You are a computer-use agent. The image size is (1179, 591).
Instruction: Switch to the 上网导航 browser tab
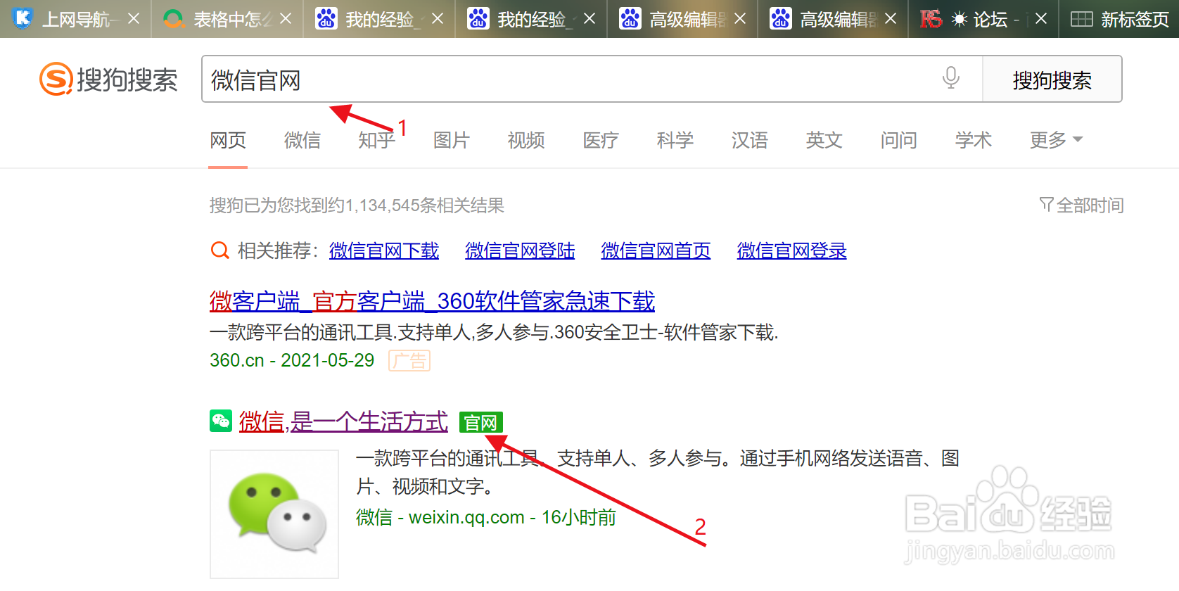[x=75, y=19]
